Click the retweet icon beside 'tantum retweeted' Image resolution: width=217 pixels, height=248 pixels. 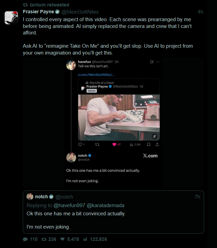[25, 5]
